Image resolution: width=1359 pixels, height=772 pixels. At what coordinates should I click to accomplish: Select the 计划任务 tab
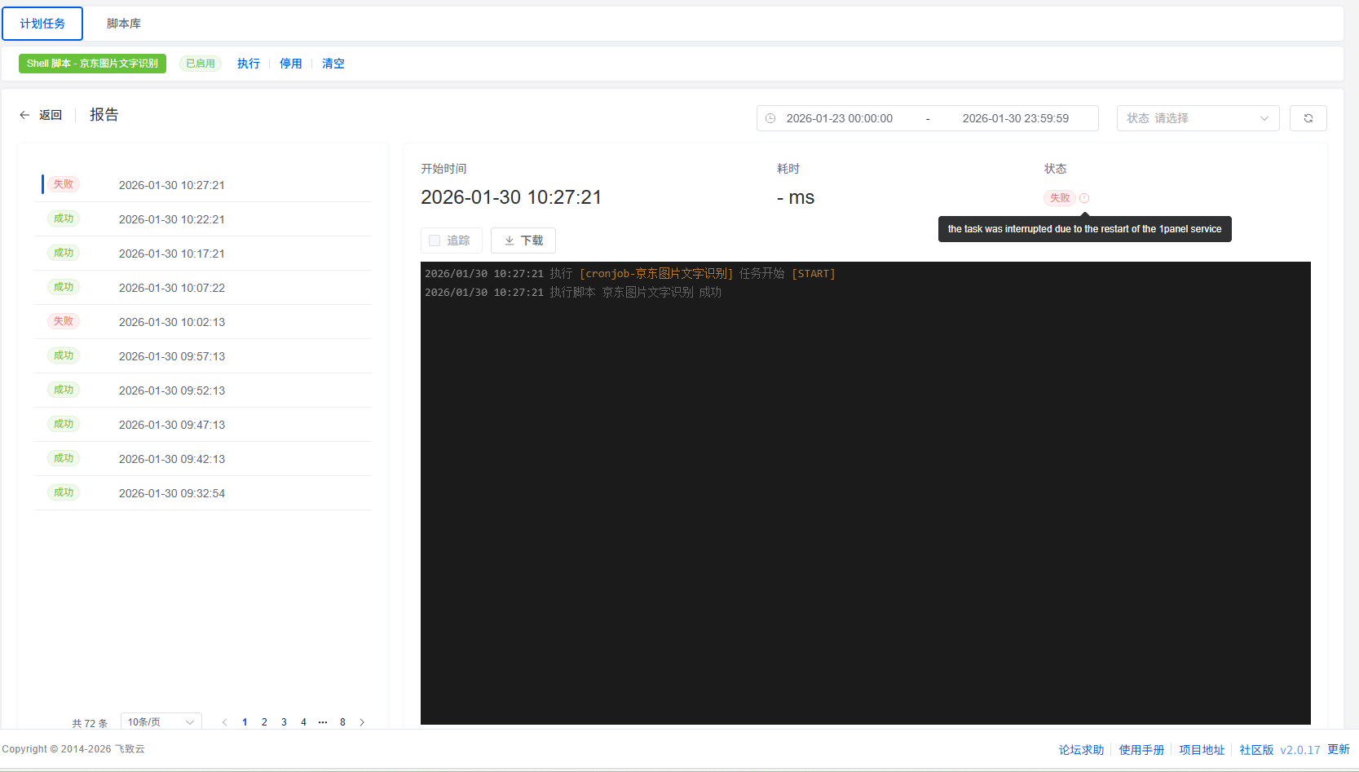point(42,24)
